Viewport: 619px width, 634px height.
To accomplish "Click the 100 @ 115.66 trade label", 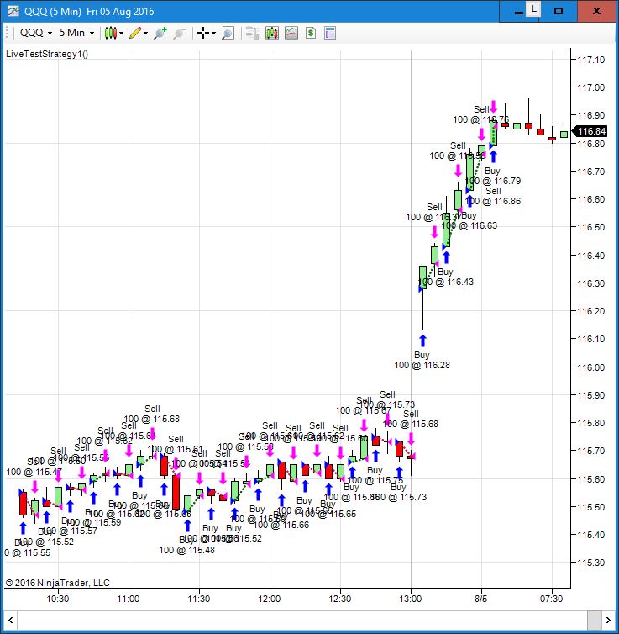I will click(281, 525).
